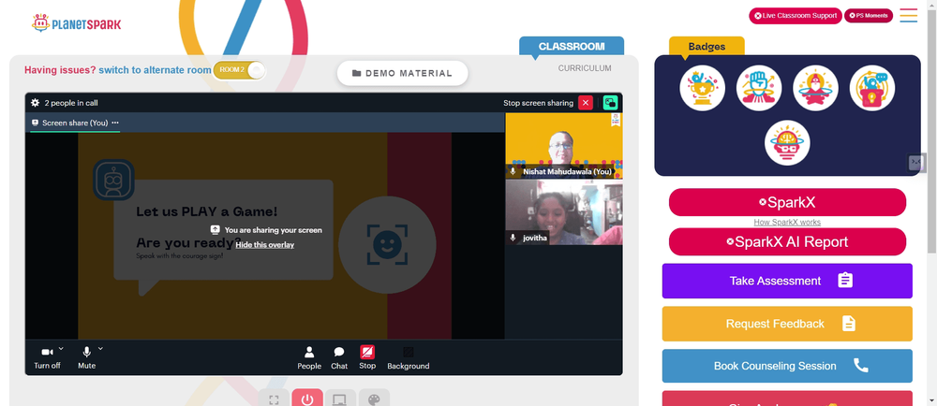Click '2 people in call' text
Image resolution: width=937 pixels, height=406 pixels.
click(71, 103)
